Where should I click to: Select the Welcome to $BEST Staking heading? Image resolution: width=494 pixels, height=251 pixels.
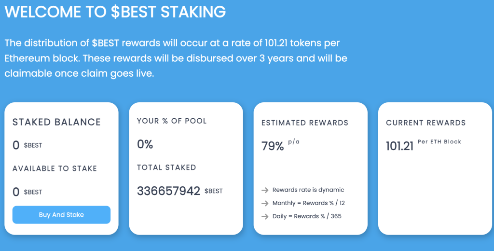click(115, 12)
